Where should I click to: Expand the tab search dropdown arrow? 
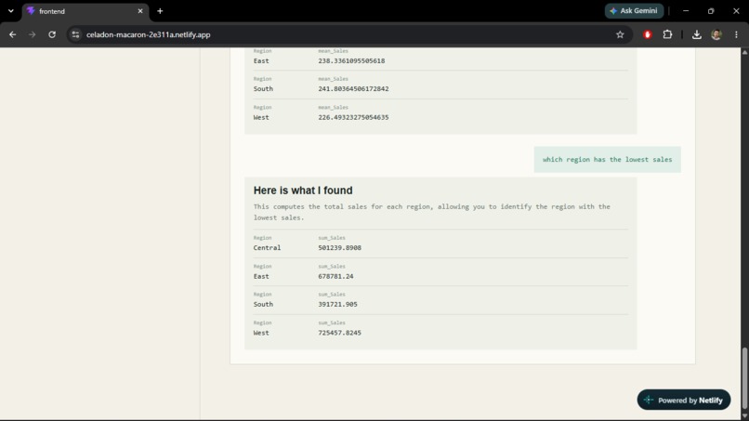tap(11, 11)
